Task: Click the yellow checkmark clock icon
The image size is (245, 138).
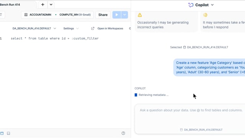Action: click(205, 15)
